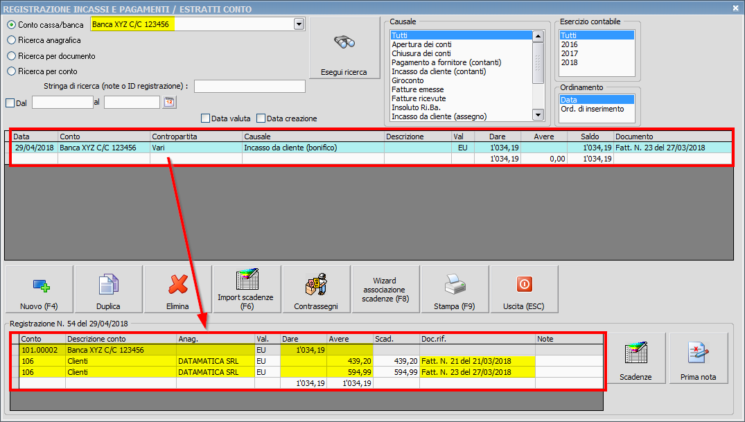Click Fatt. N. 21 del 21/03/2018 cell

coord(477,361)
